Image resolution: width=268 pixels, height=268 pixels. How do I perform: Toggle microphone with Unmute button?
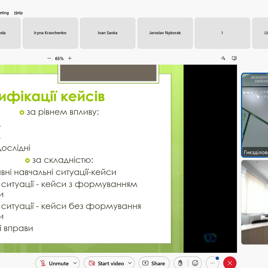tap(54, 263)
